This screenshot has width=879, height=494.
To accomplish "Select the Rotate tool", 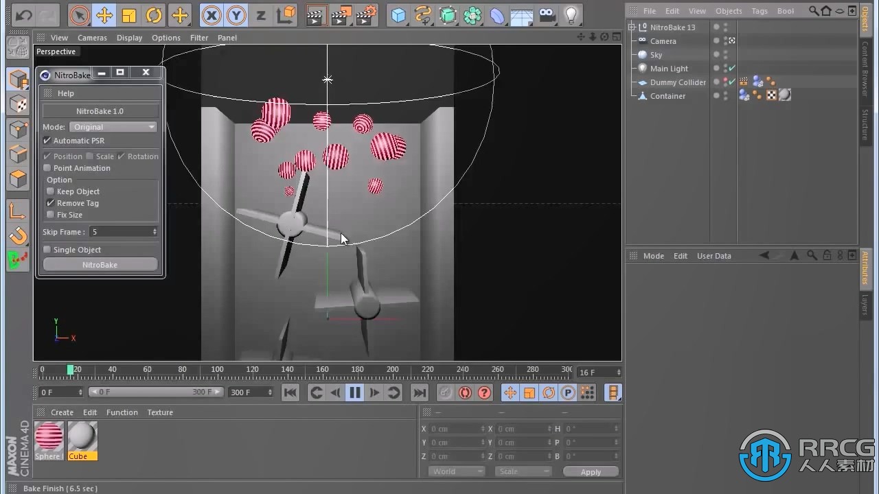I will (154, 14).
